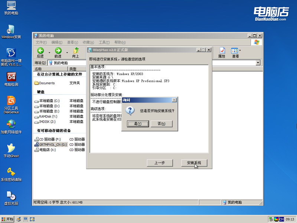The height and width of the screenshot is (223, 297).
Task: Expand the address bar drive dropdown
Action: click(x=259, y=62)
